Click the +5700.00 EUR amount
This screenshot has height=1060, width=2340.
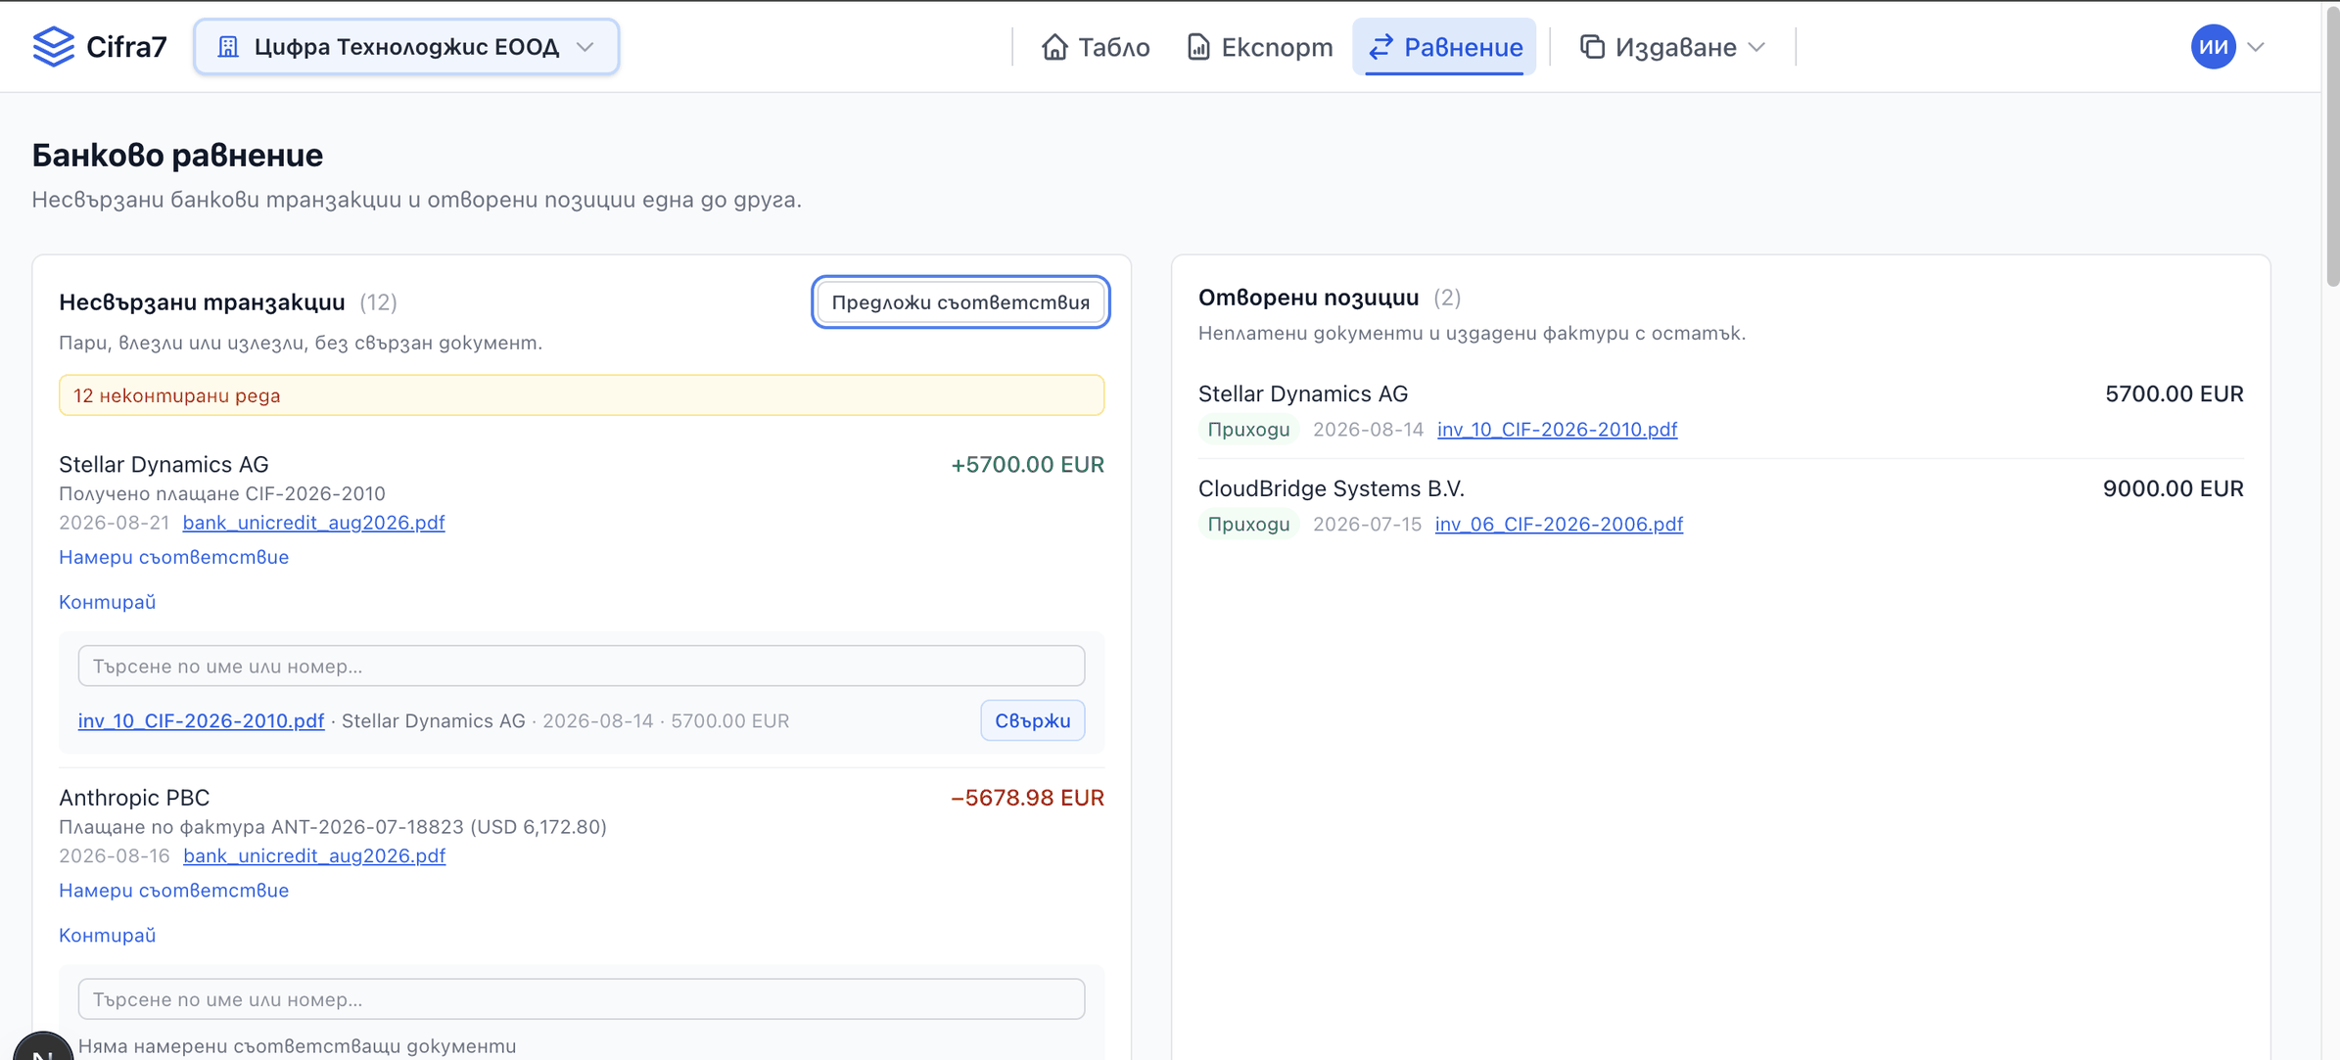pyautogui.click(x=1027, y=465)
